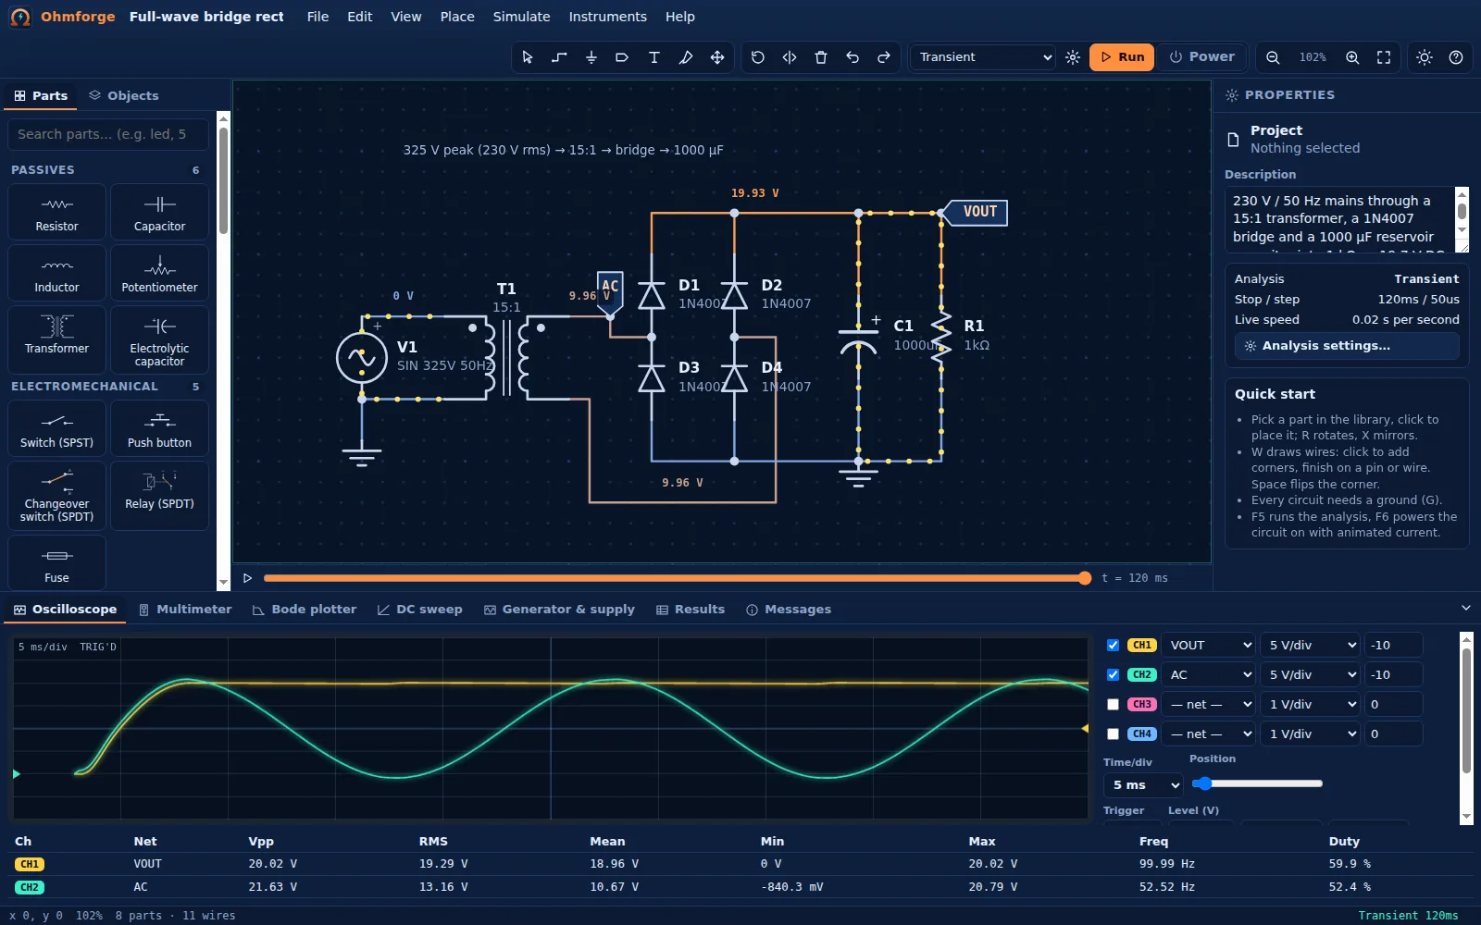Select the probe pen tool

tap(685, 57)
